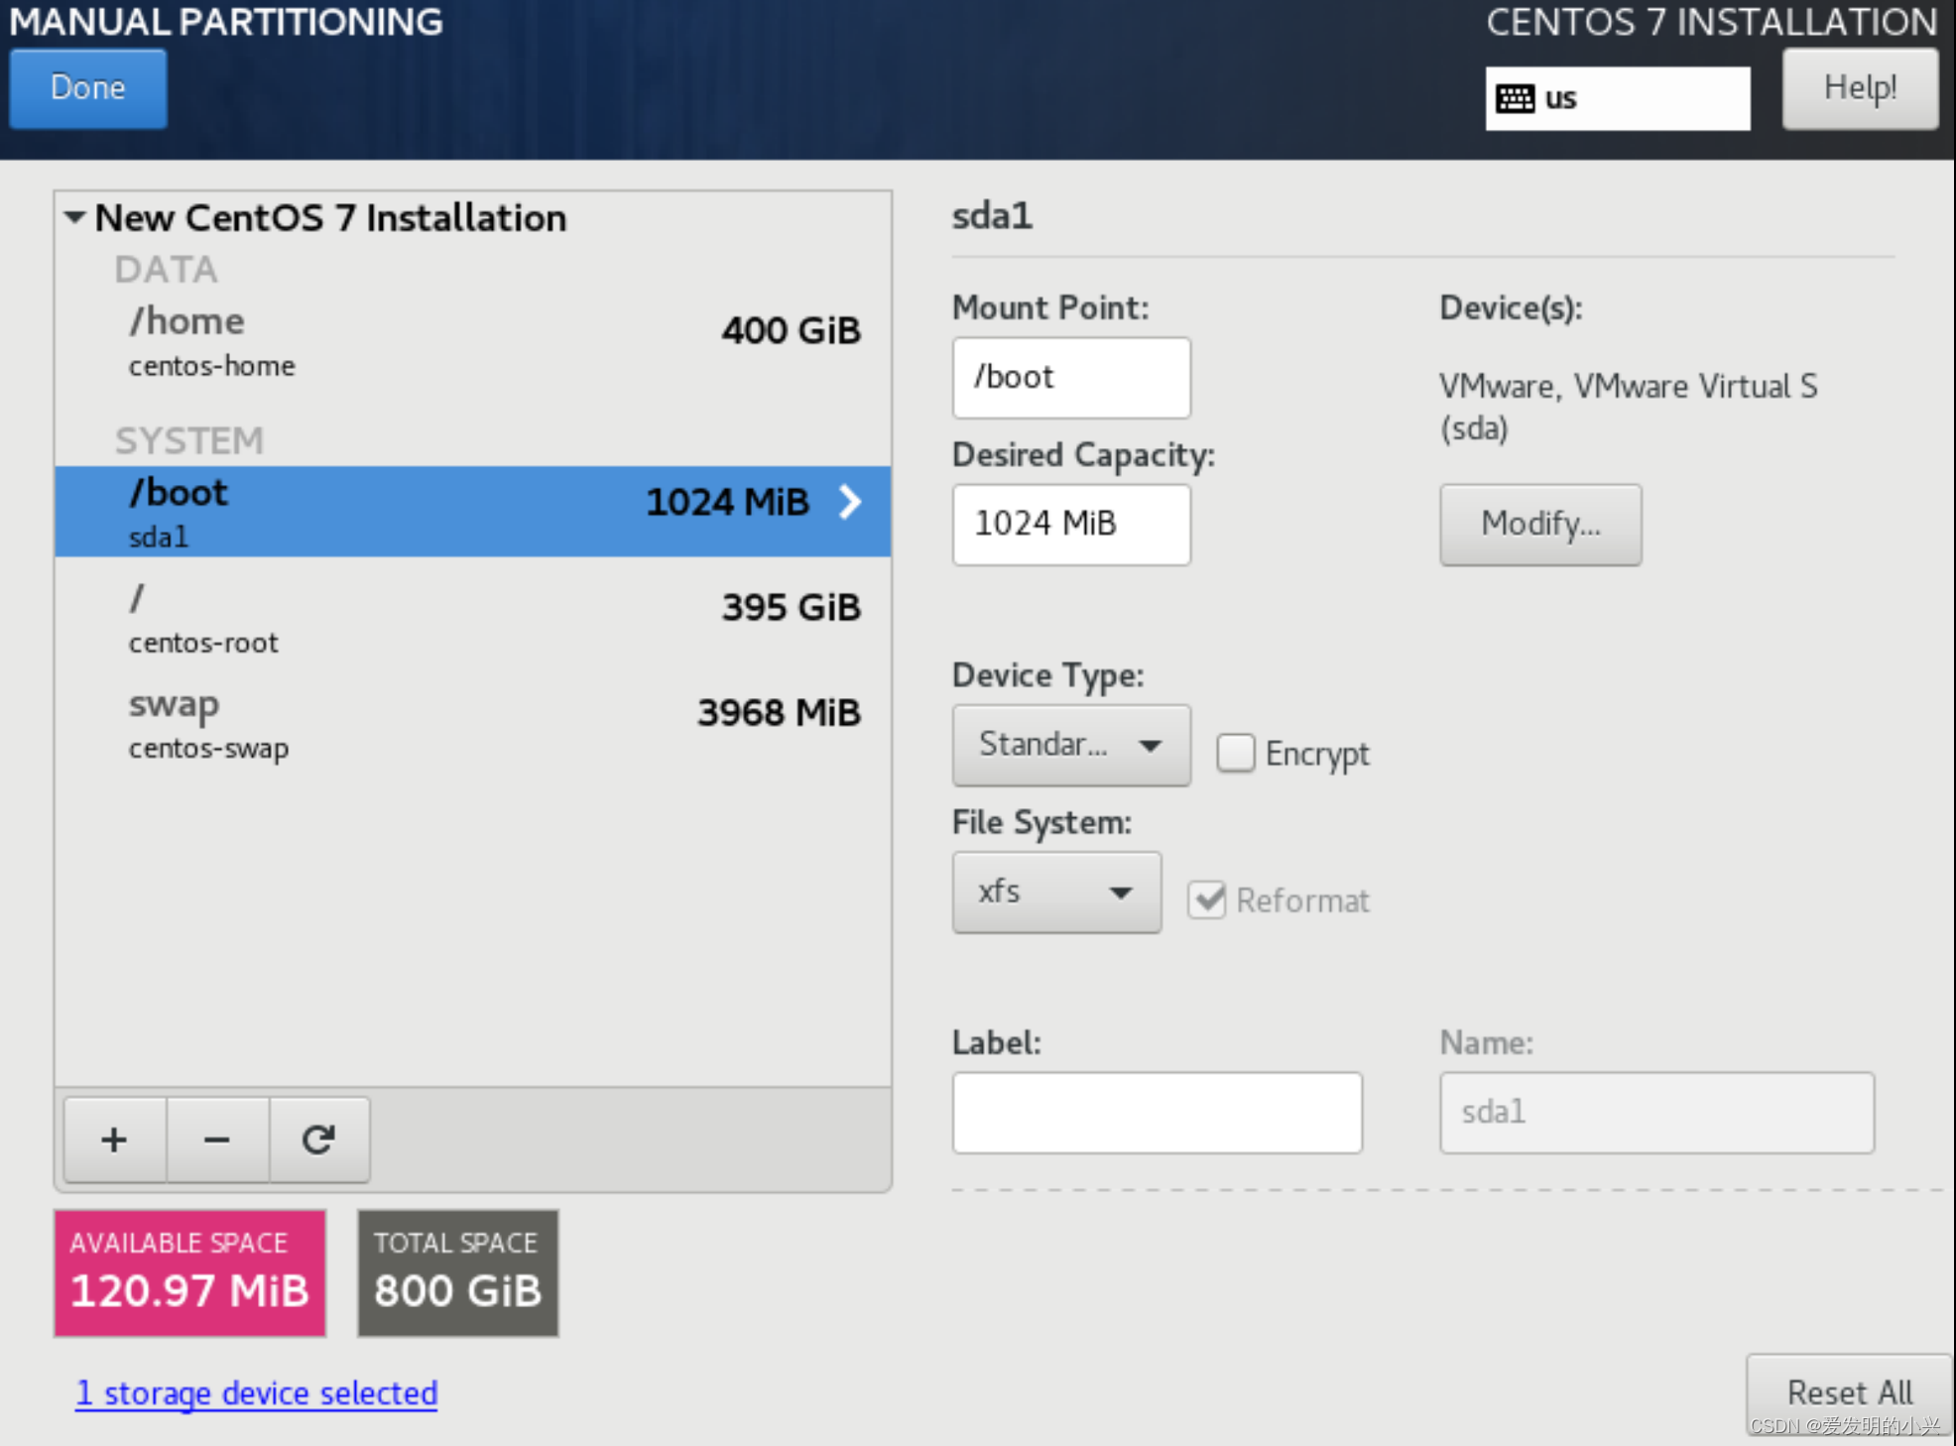Click the 3968 MiB swap size
Image resolution: width=1956 pixels, height=1446 pixels.
(779, 712)
